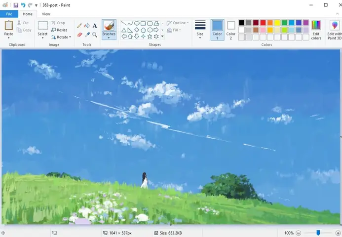Image resolution: width=342 pixels, height=237 pixels.
Task: Open Edit with Paint 3D
Action: tap(335, 30)
